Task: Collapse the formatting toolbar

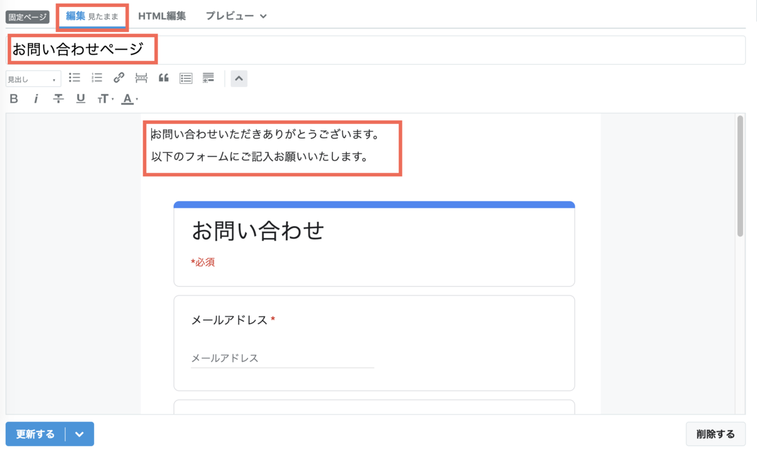Action: (x=238, y=78)
